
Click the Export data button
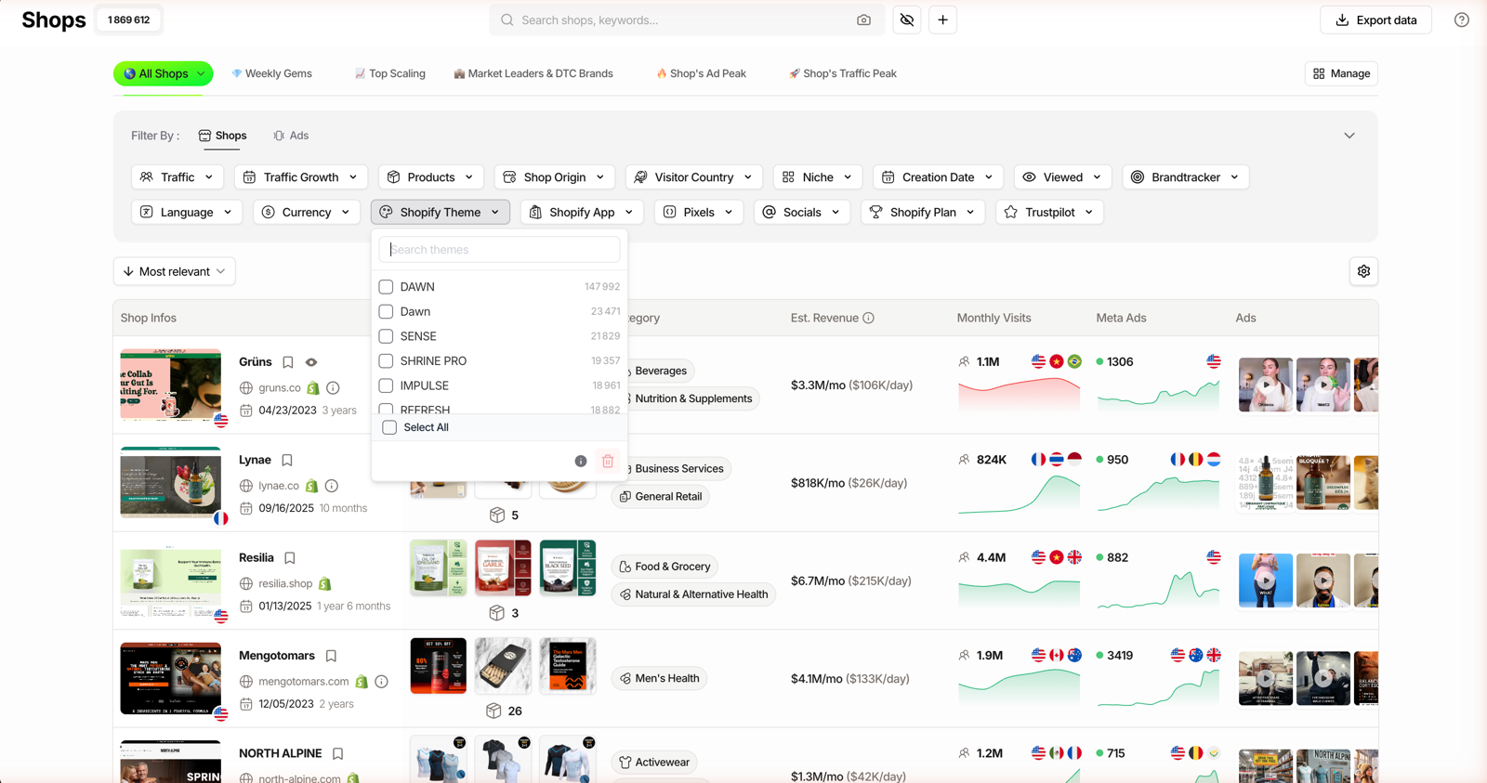point(1375,20)
